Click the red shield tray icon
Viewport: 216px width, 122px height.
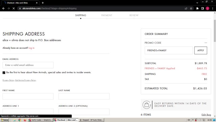coord(196,120)
